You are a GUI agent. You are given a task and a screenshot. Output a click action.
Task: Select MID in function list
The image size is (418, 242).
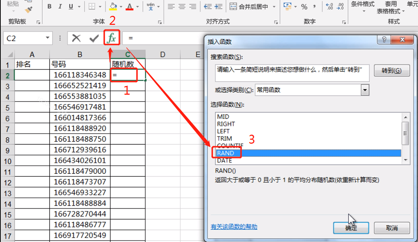[308, 116]
